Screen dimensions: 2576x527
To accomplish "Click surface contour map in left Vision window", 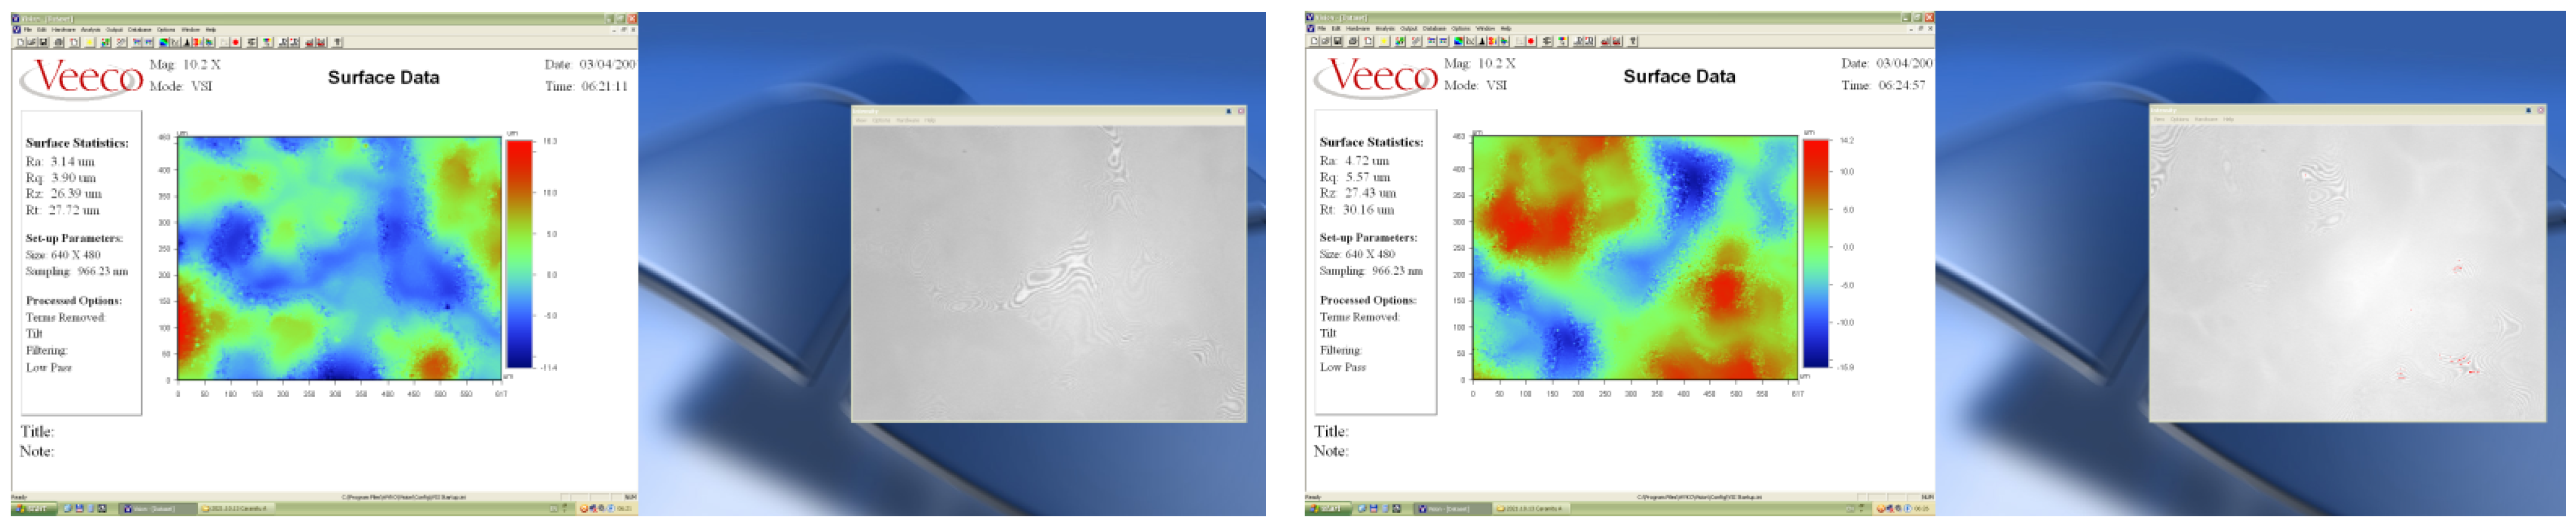I will click(x=339, y=258).
